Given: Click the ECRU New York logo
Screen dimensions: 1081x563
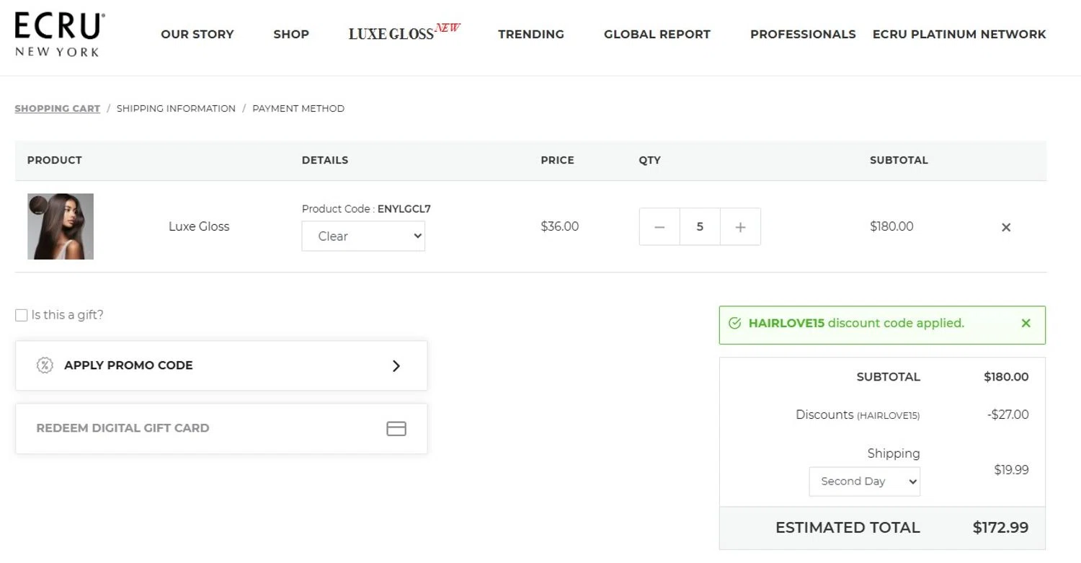Looking at the screenshot, I should pyautogui.click(x=60, y=34).
